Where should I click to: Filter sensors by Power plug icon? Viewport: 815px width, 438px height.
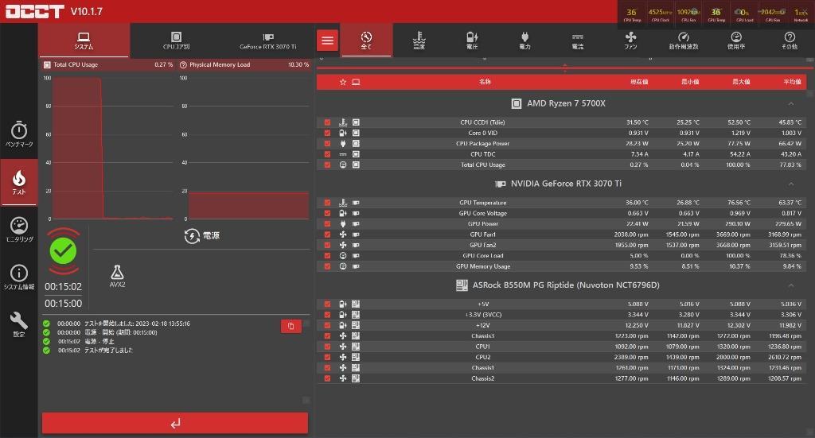click(525, 40)
